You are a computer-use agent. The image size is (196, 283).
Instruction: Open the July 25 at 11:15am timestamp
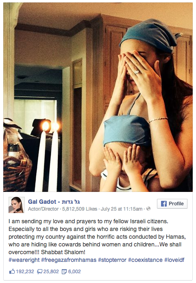pyautogui.click(x=122, y=209)
